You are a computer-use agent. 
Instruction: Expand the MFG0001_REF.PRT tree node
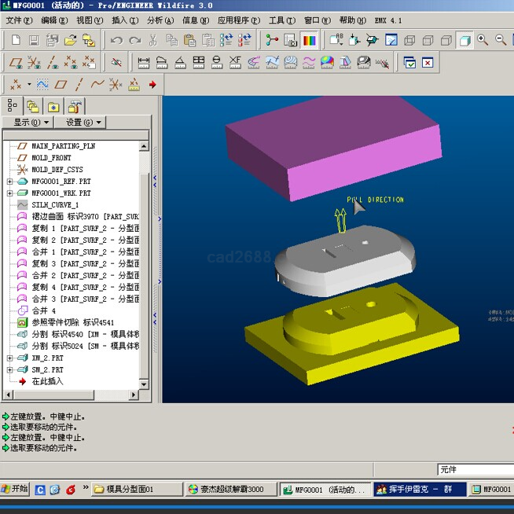point(10,182)
